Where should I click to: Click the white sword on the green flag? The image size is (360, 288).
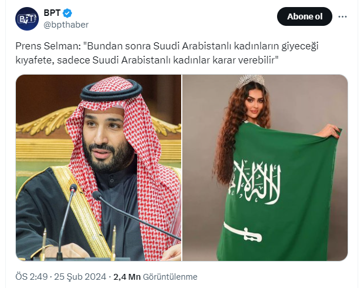(242, 232)
